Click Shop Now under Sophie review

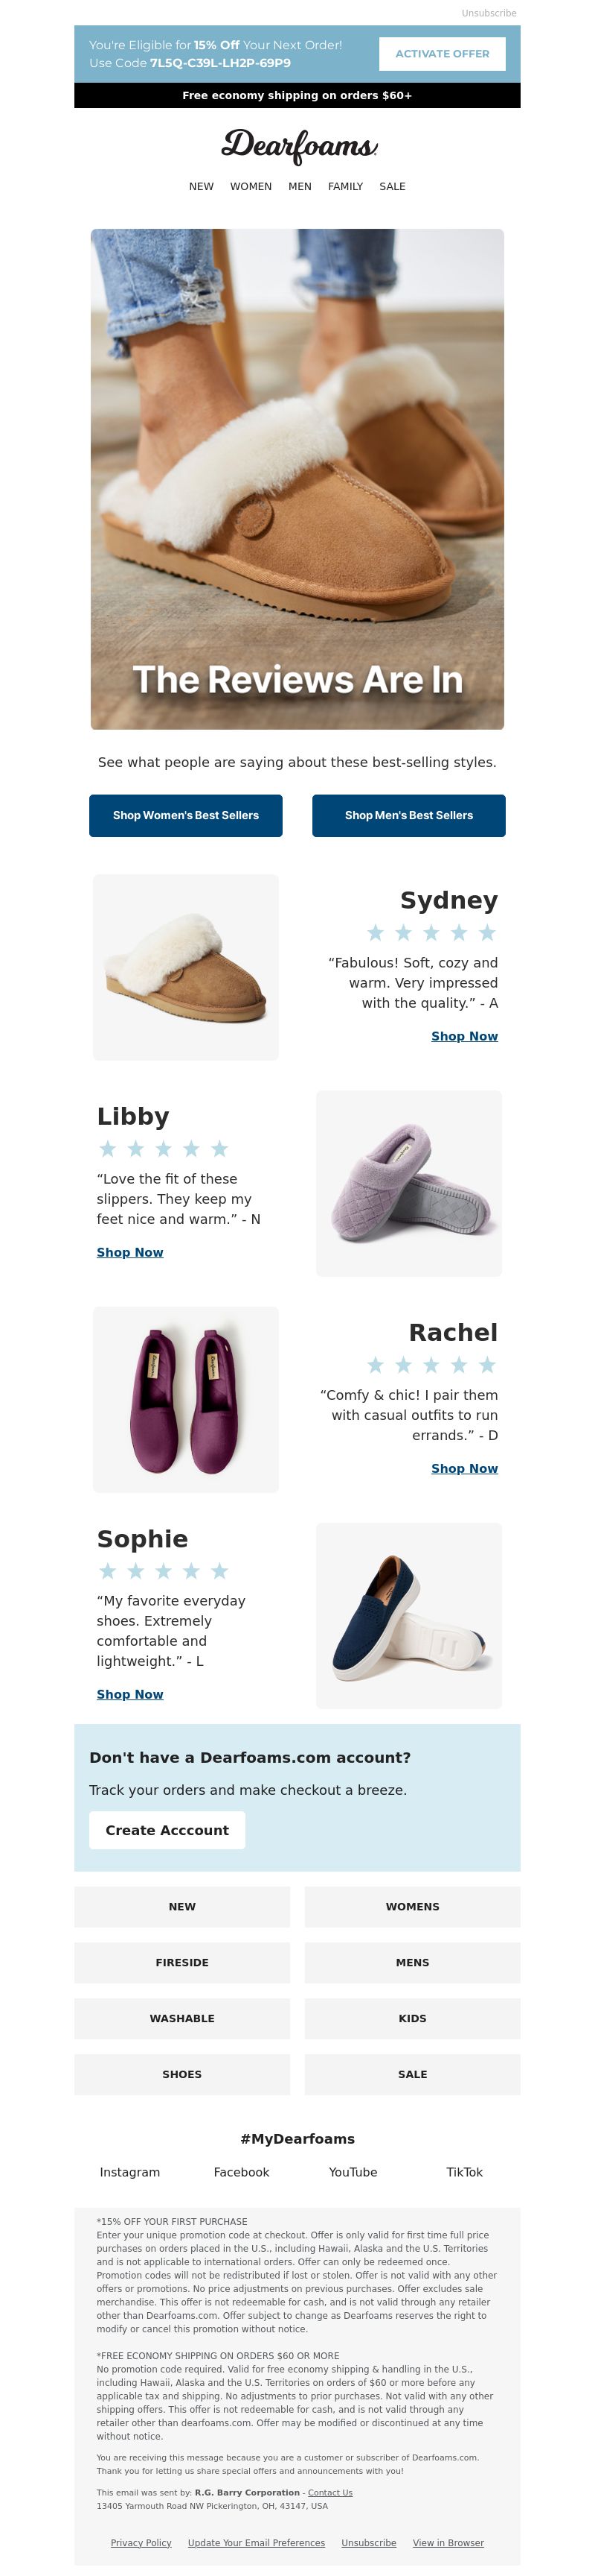[x=129, y=1694]
